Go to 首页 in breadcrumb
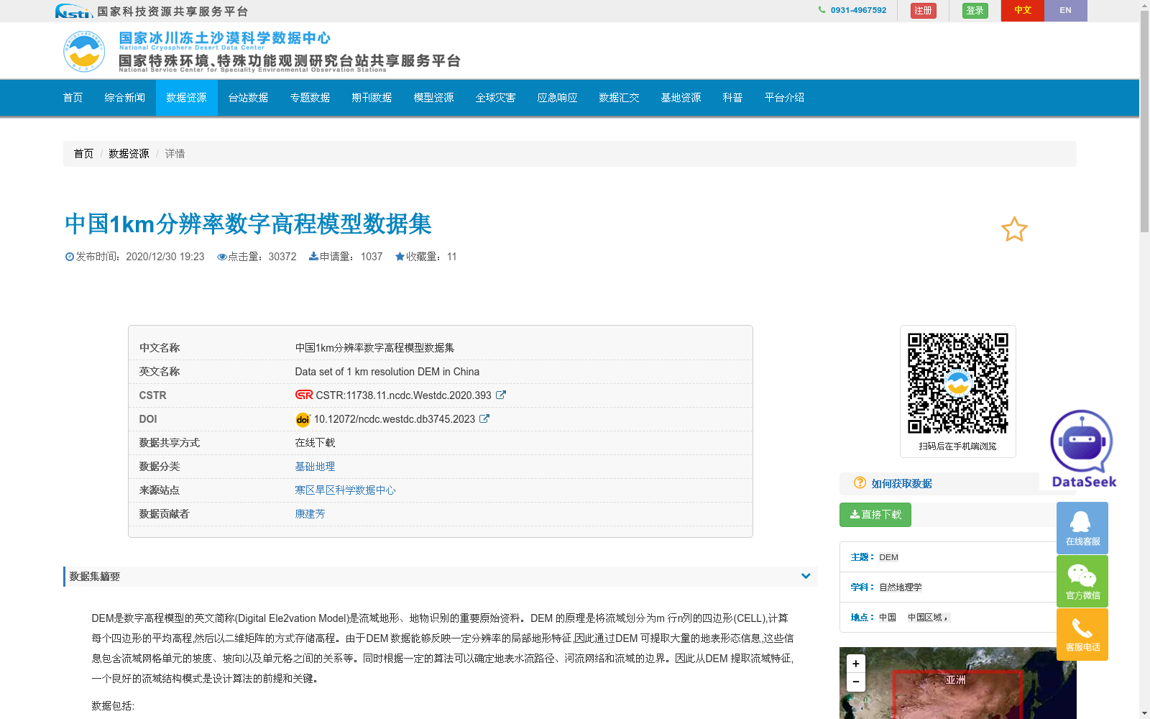 coord(83,154)
